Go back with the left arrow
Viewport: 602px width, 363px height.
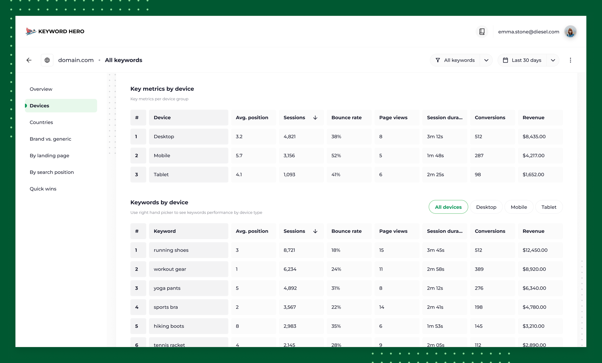pyautogui.click(x=29, y=60)
